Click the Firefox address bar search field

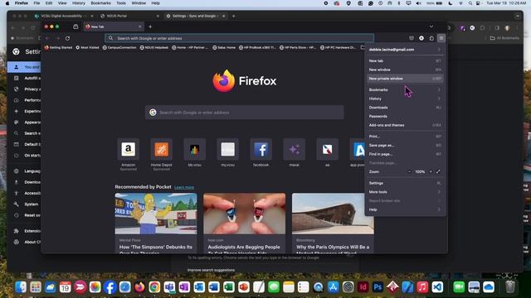[240, 38]
